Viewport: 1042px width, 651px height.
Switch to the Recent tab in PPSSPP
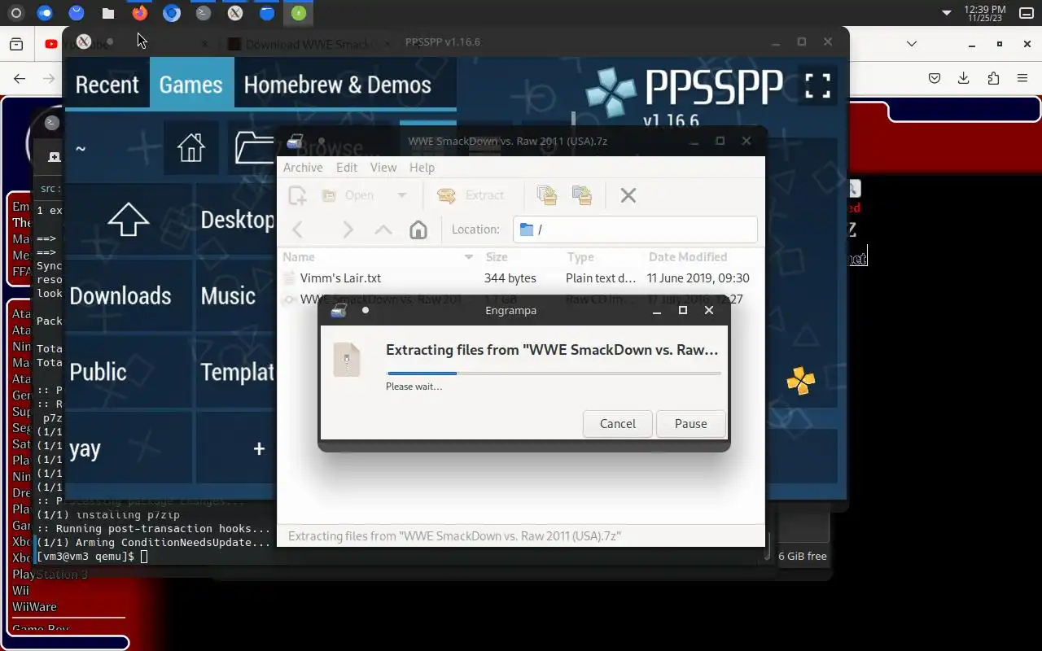click(107, 85)
